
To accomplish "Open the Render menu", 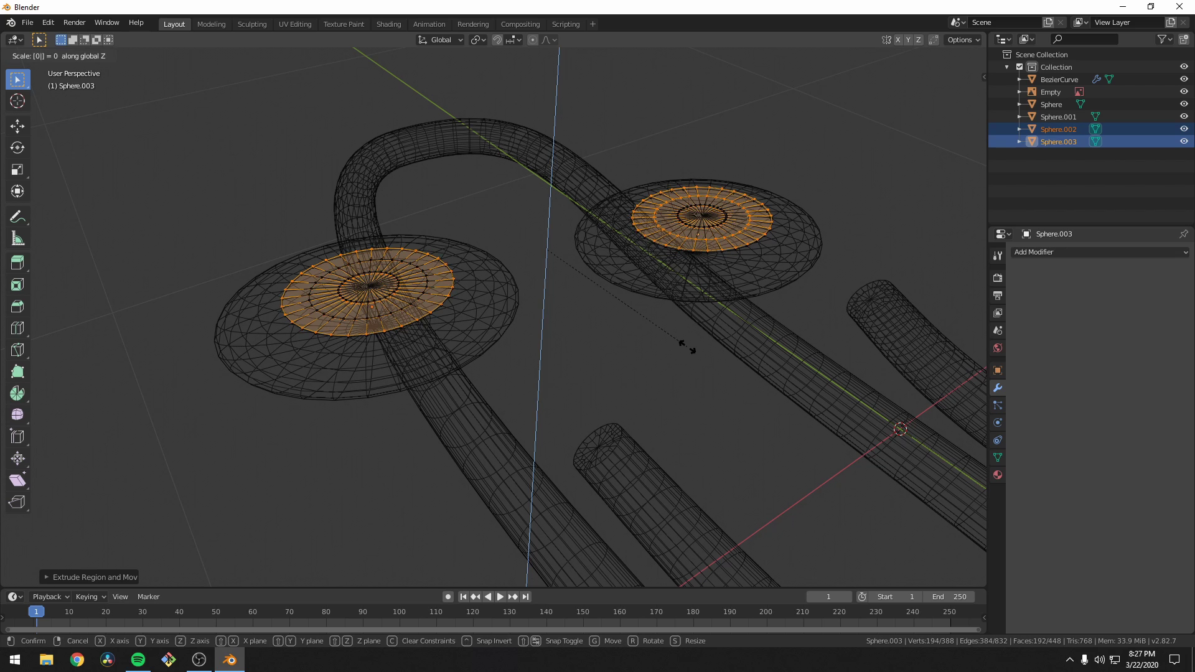I will pos(74,22).
